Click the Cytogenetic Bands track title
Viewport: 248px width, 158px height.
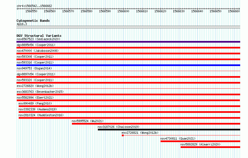33,21
